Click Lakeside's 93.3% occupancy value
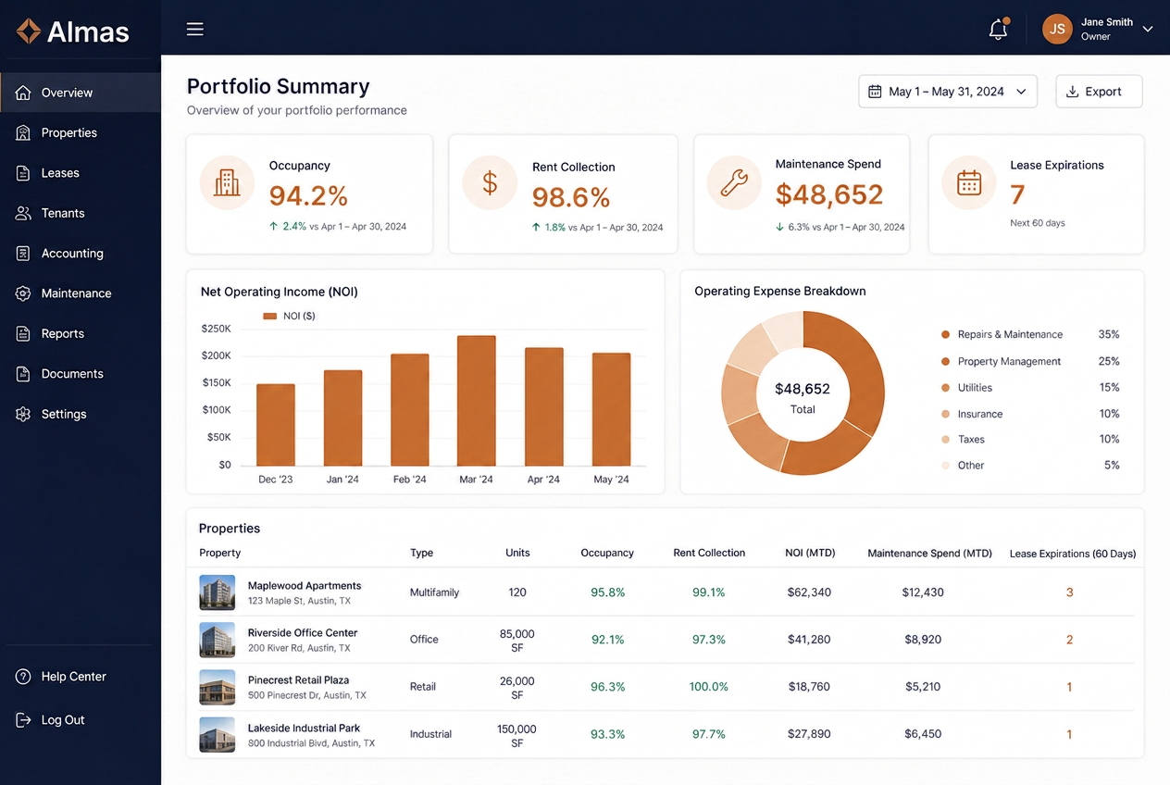This screenshot has height=785, width=1170. click(x=607, y=734)
